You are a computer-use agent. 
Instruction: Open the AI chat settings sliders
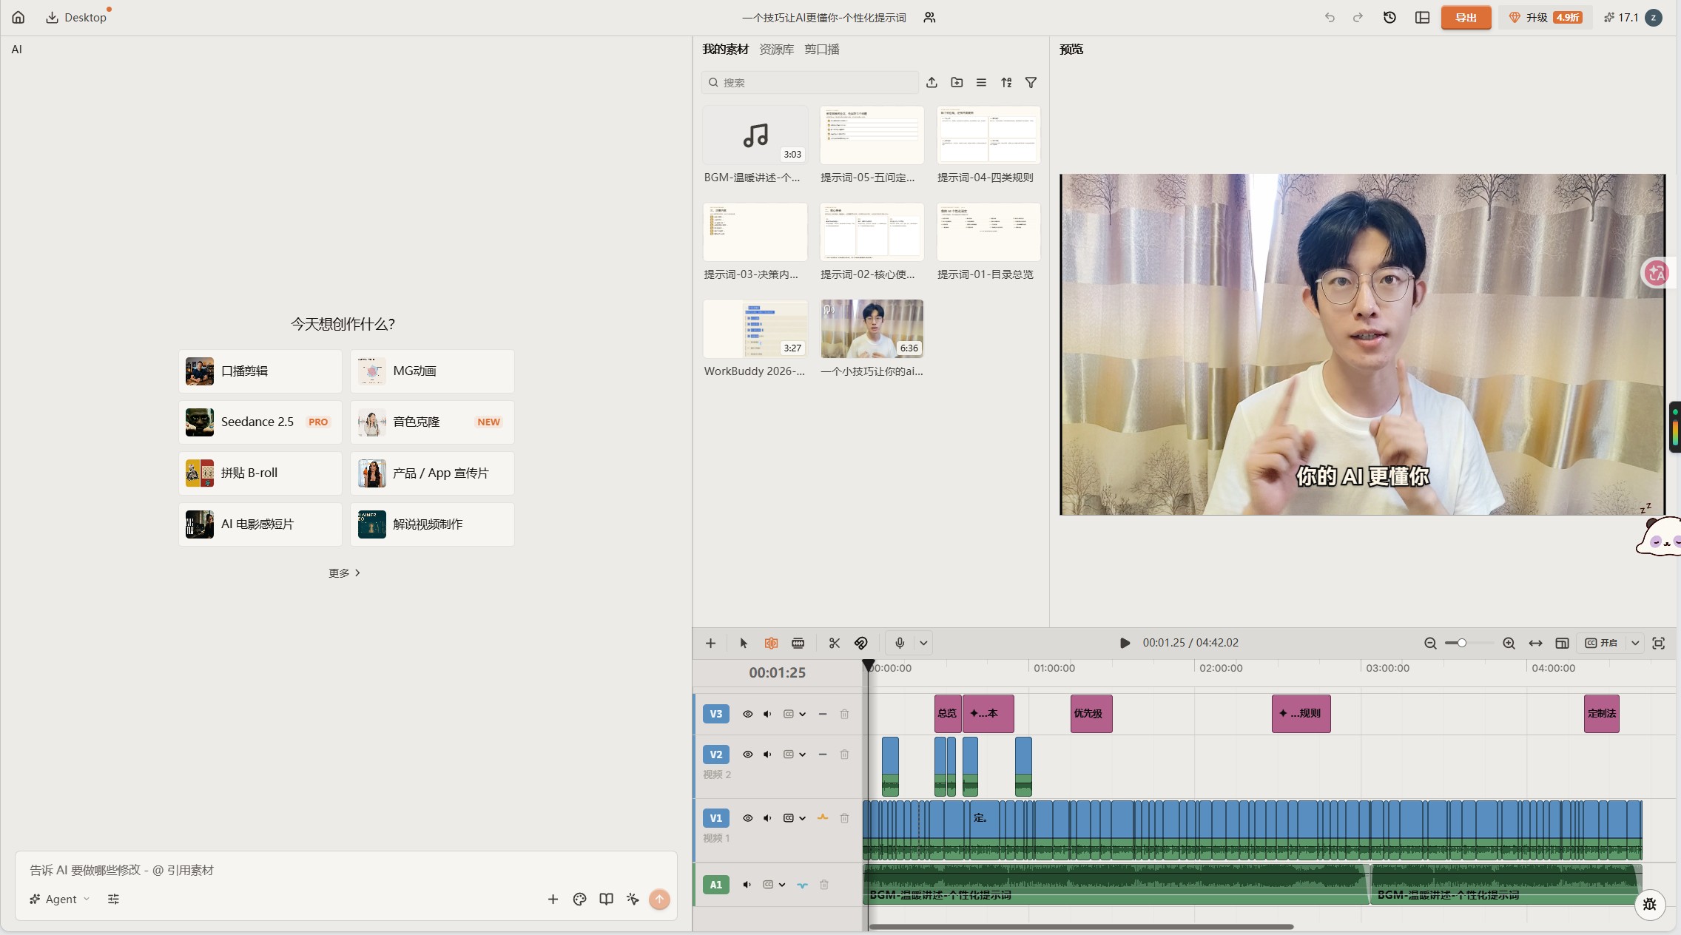coord(113,899)
